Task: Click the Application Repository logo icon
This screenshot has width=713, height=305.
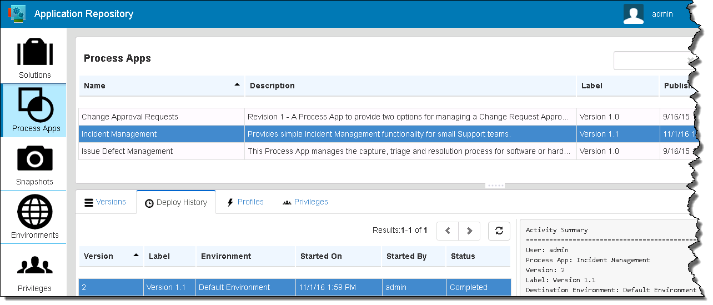Action: [17, 14]
